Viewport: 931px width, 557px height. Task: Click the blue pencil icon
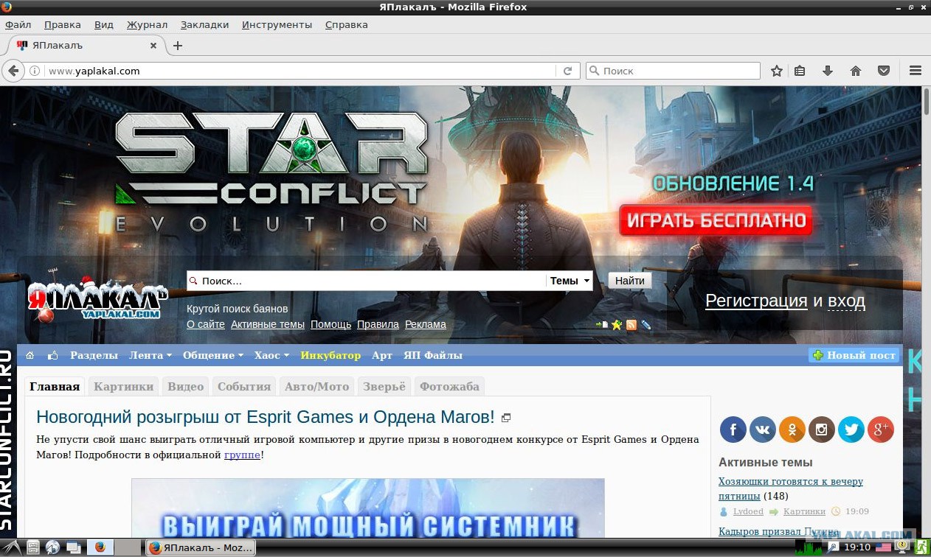coord(646,324)
